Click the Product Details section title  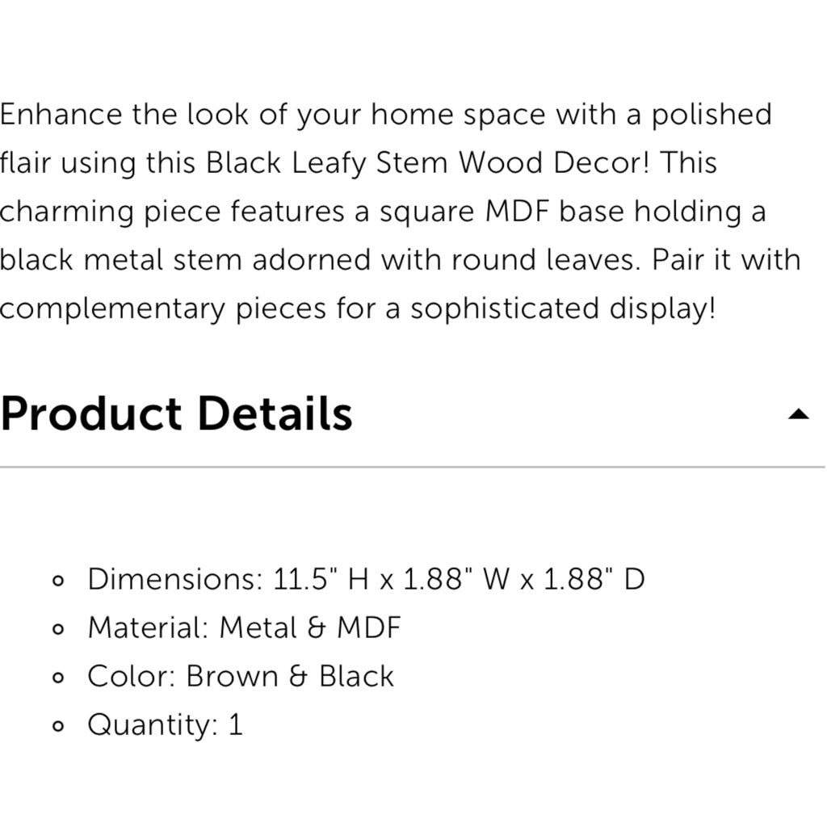(x=176, y=414)
